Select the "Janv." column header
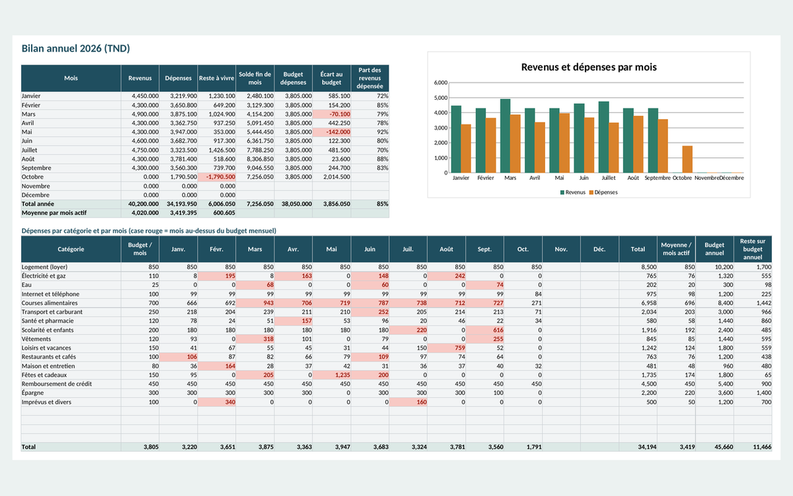The height and width of the screenshot is (496, 793). tap(178, 249)
